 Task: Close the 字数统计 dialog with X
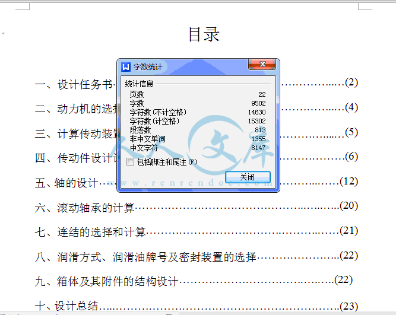pyautogui.click(x=262, y=64)
